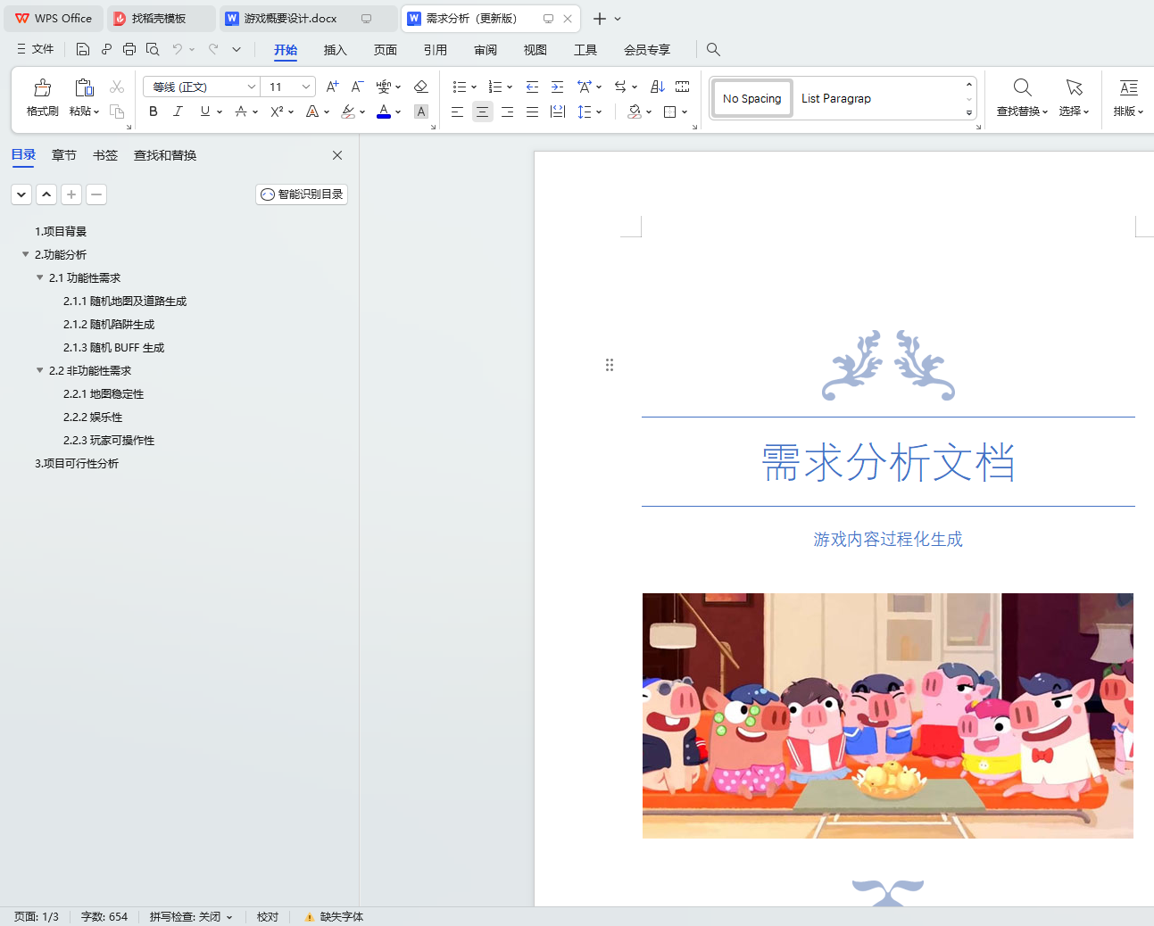
Task: Click the Clear Formatting eraser icon
Action: 421,87
